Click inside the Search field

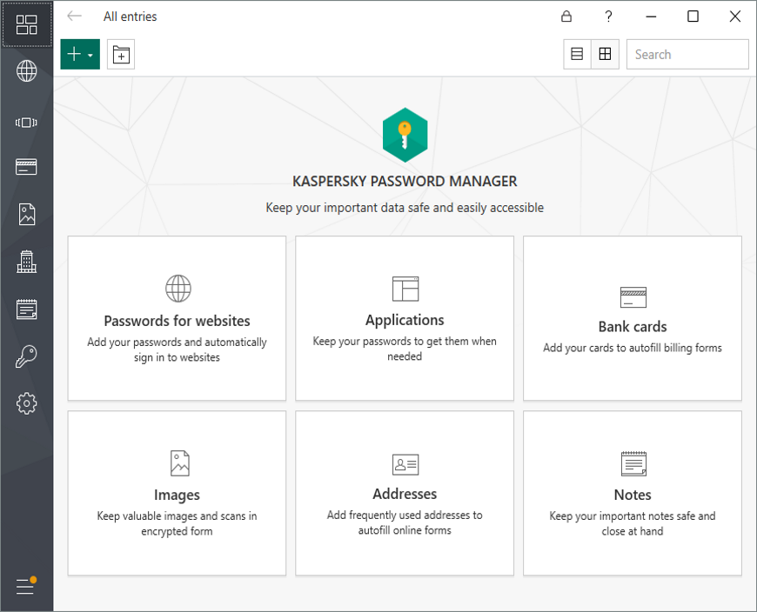tap(687, 55)
